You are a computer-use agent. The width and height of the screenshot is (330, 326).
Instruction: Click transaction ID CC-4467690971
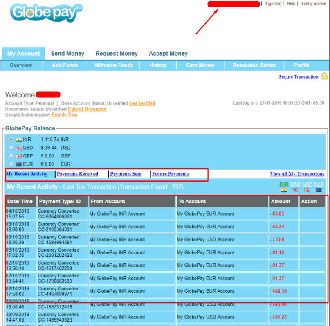coord(55,294)
